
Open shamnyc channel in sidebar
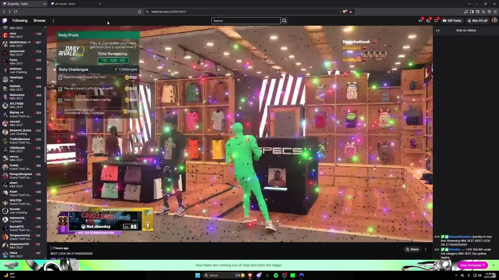[x=23, y=70]
